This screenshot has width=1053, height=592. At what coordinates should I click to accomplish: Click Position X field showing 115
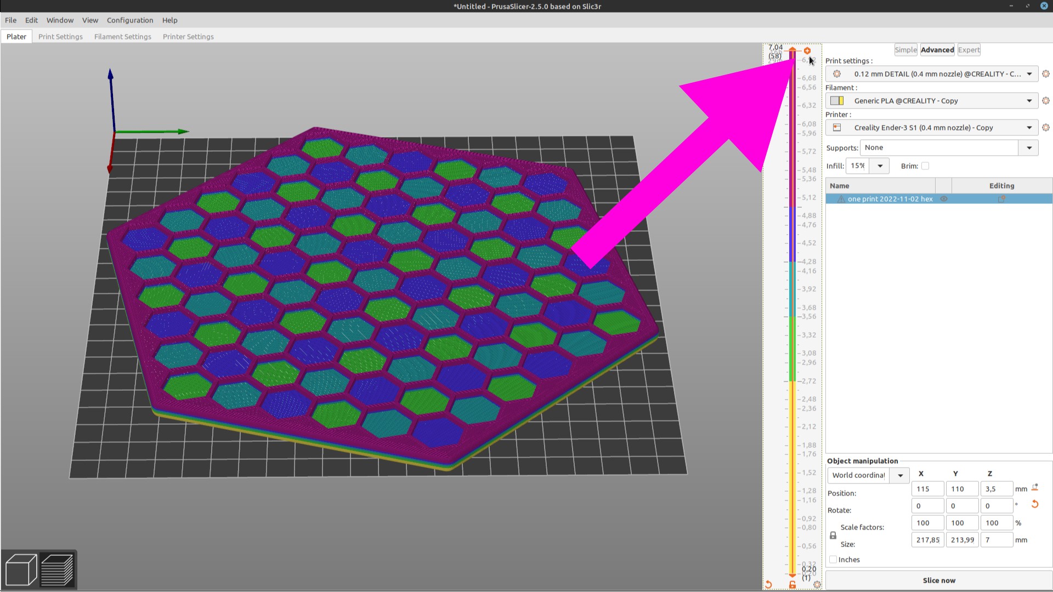[x=927, y=489]
